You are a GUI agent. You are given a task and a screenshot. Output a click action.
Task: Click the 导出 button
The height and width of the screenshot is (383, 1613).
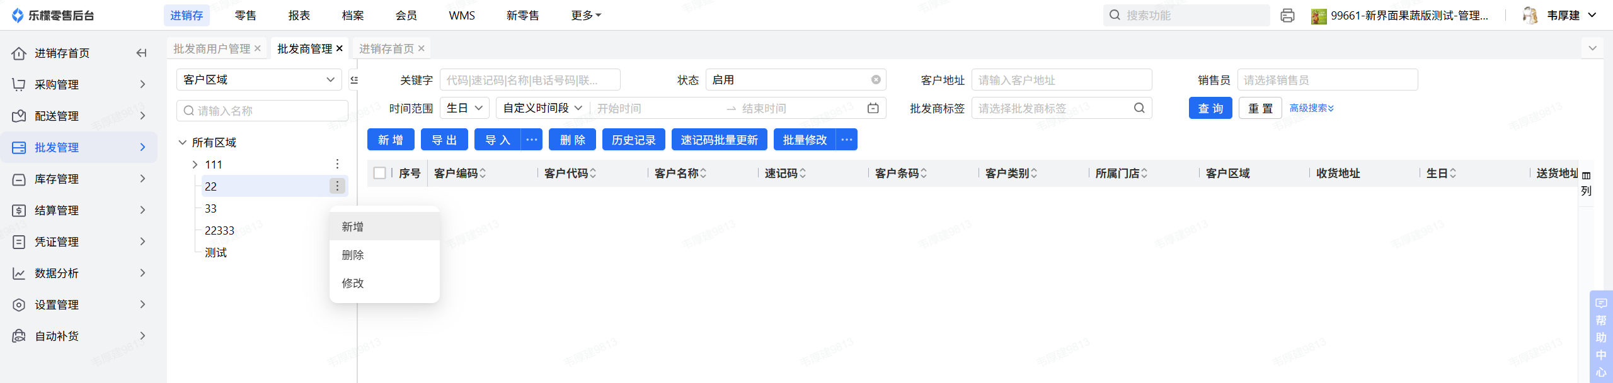click(x=444, y=140)
